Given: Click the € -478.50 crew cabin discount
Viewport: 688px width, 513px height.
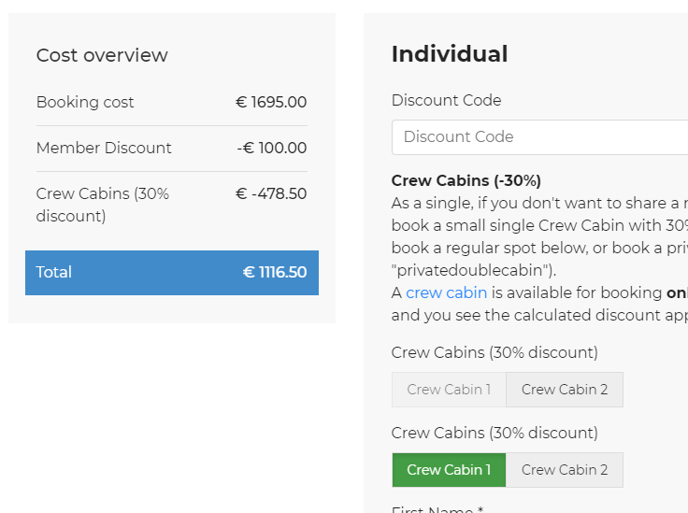Looking at the screenshot, I should tap(271, 194).
